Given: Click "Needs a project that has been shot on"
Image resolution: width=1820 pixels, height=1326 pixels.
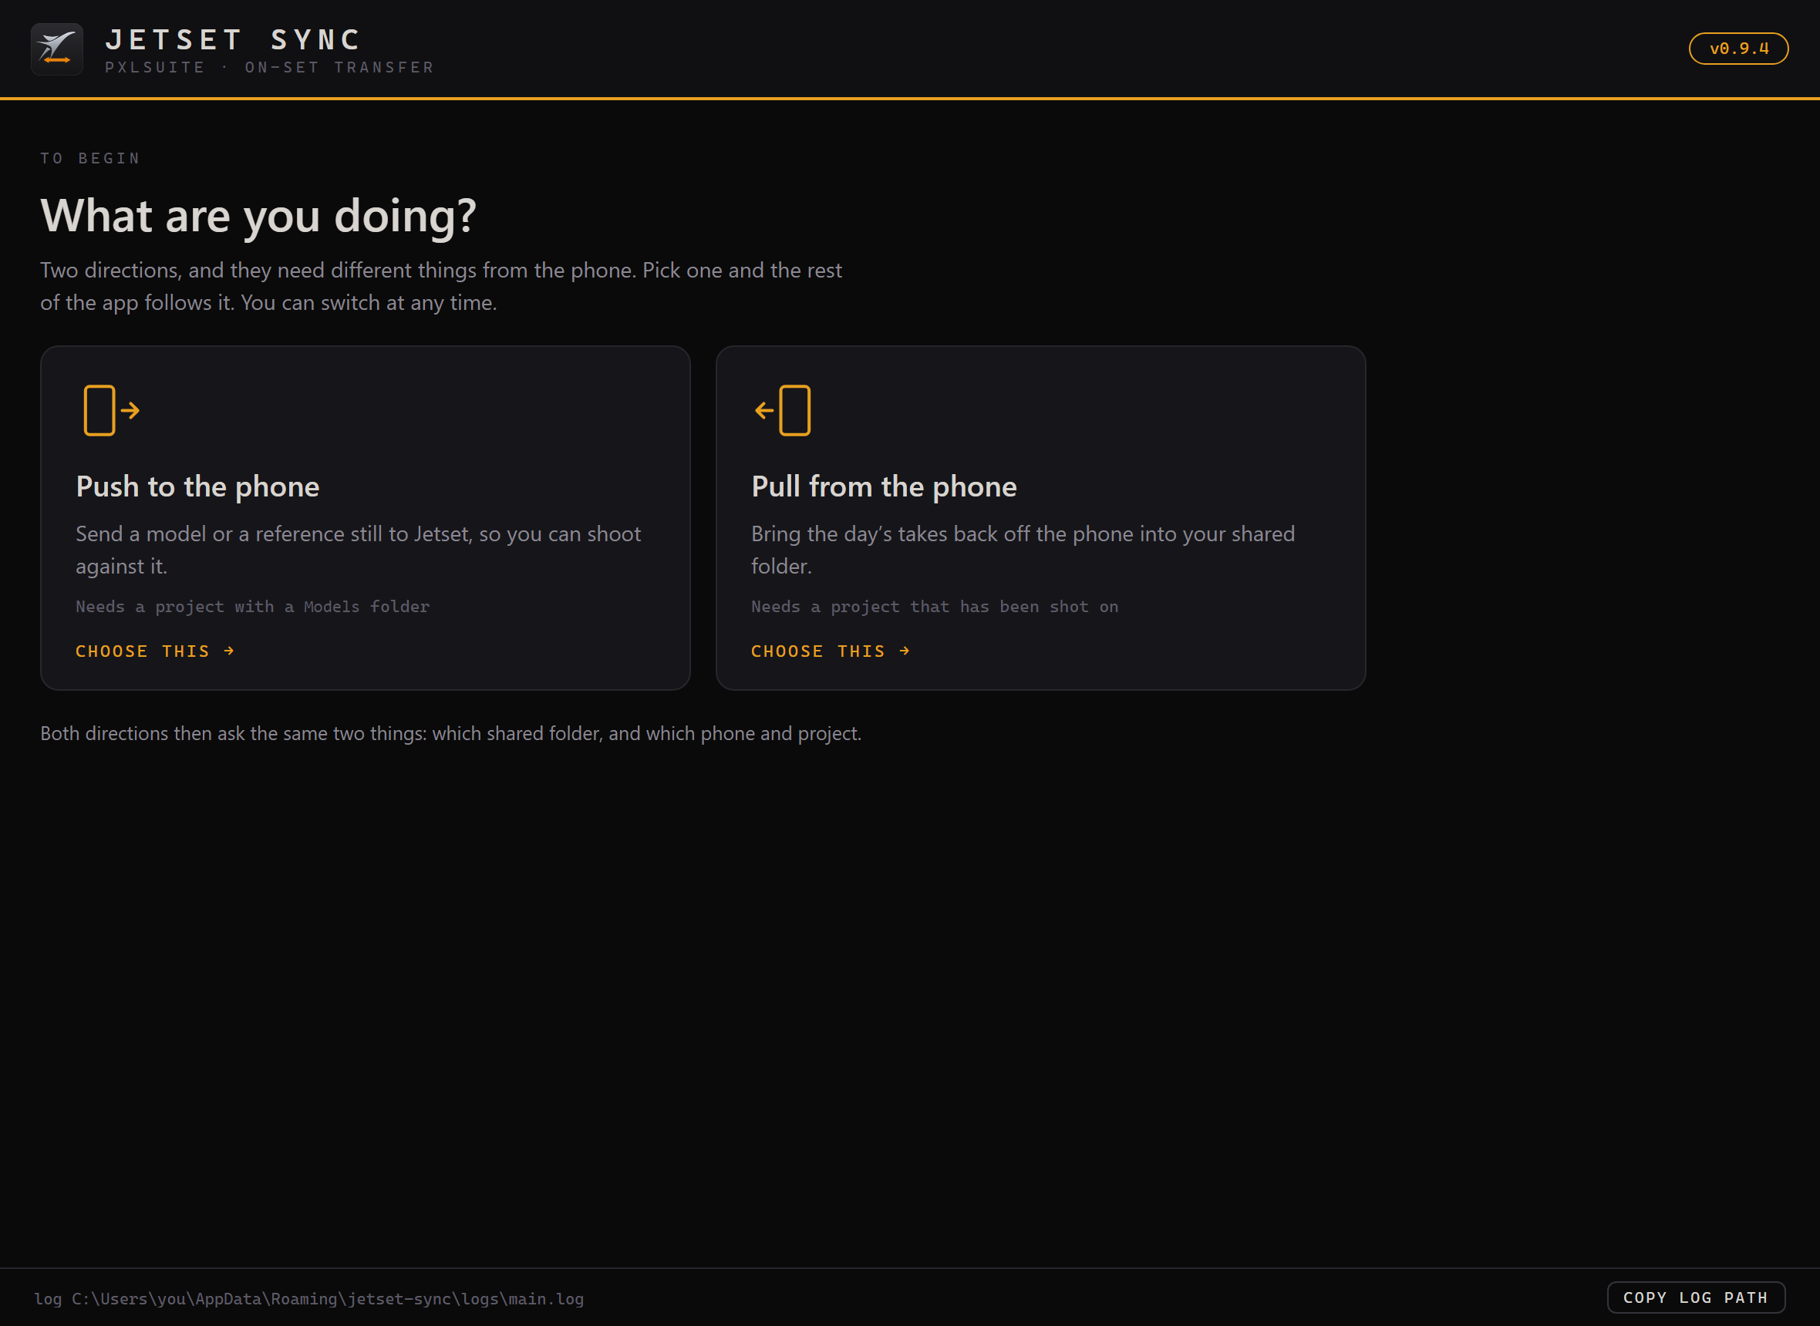Looking at the screenshot, I should pos(935,607).
